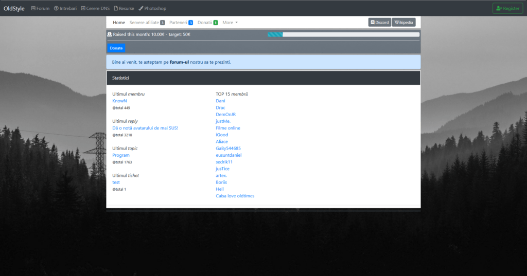Click the donation icon beside Raised this month
Viewport: 527px width, 276px height.
point(109,34)
